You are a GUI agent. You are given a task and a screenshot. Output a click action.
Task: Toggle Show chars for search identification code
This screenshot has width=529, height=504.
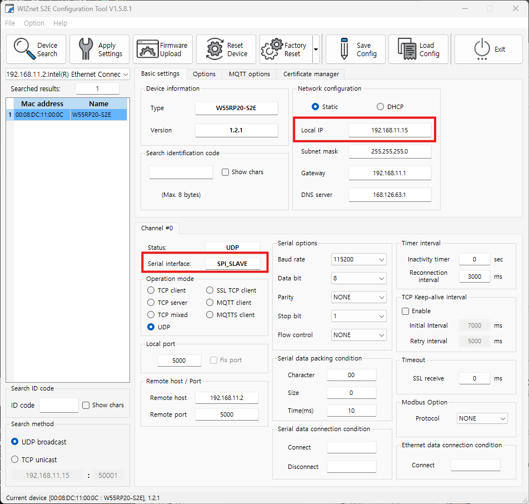tap(225, 172)
